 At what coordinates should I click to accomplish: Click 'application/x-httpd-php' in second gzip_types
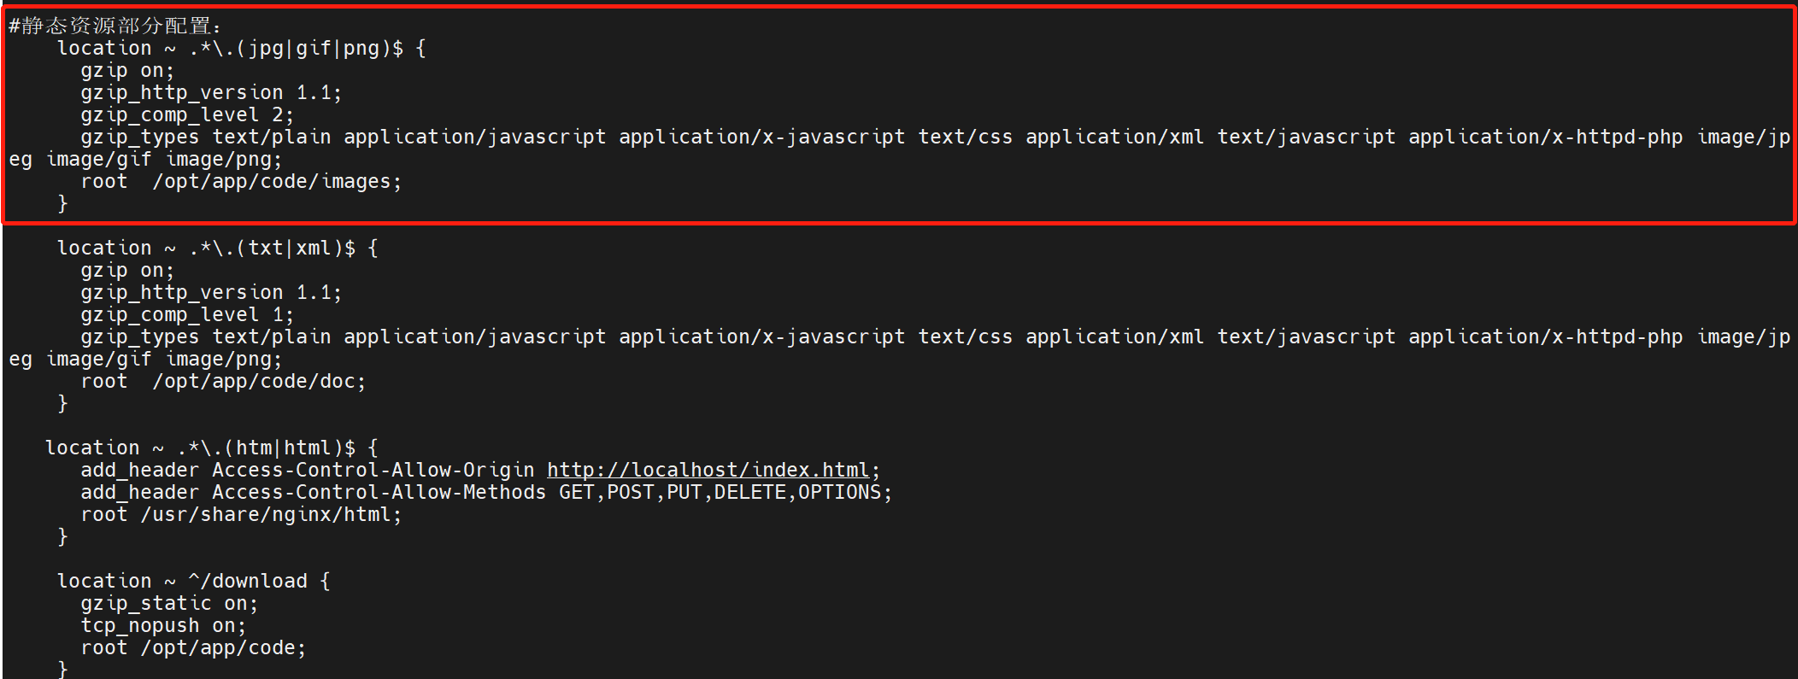(1545, 337)
